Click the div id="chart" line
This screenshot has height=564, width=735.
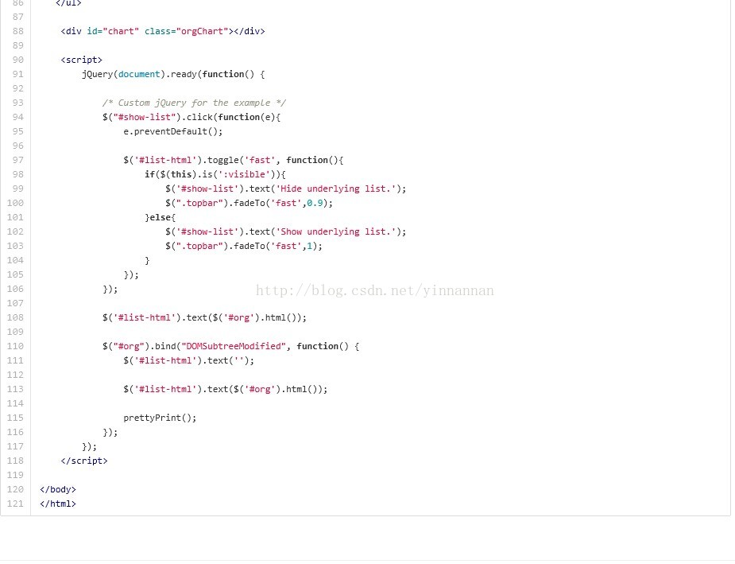coord(163,32)
